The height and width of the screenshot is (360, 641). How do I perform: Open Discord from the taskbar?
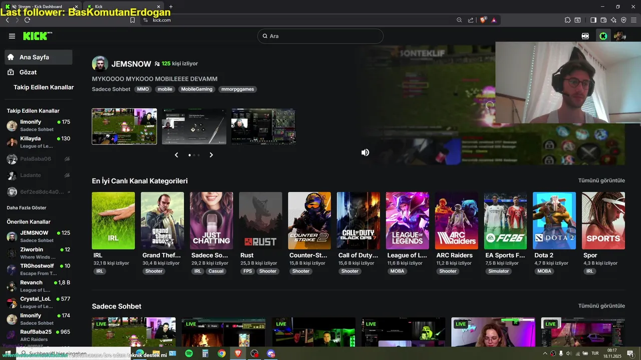tap(271, 353)
